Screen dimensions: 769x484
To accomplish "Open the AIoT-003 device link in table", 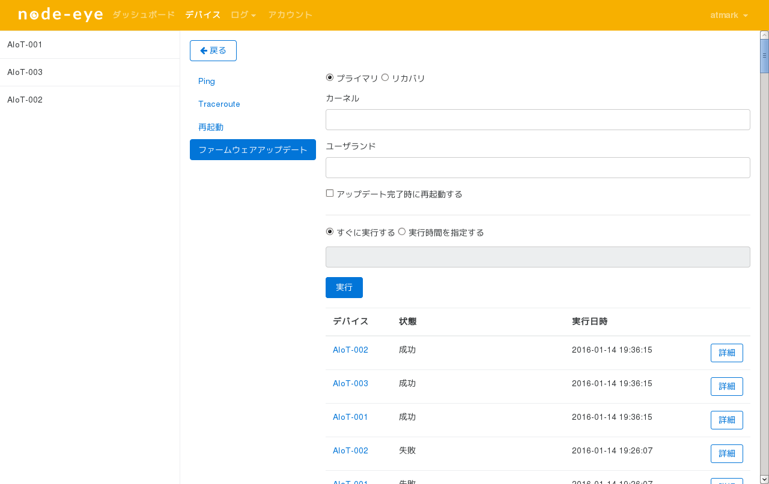I will [350, 383].
